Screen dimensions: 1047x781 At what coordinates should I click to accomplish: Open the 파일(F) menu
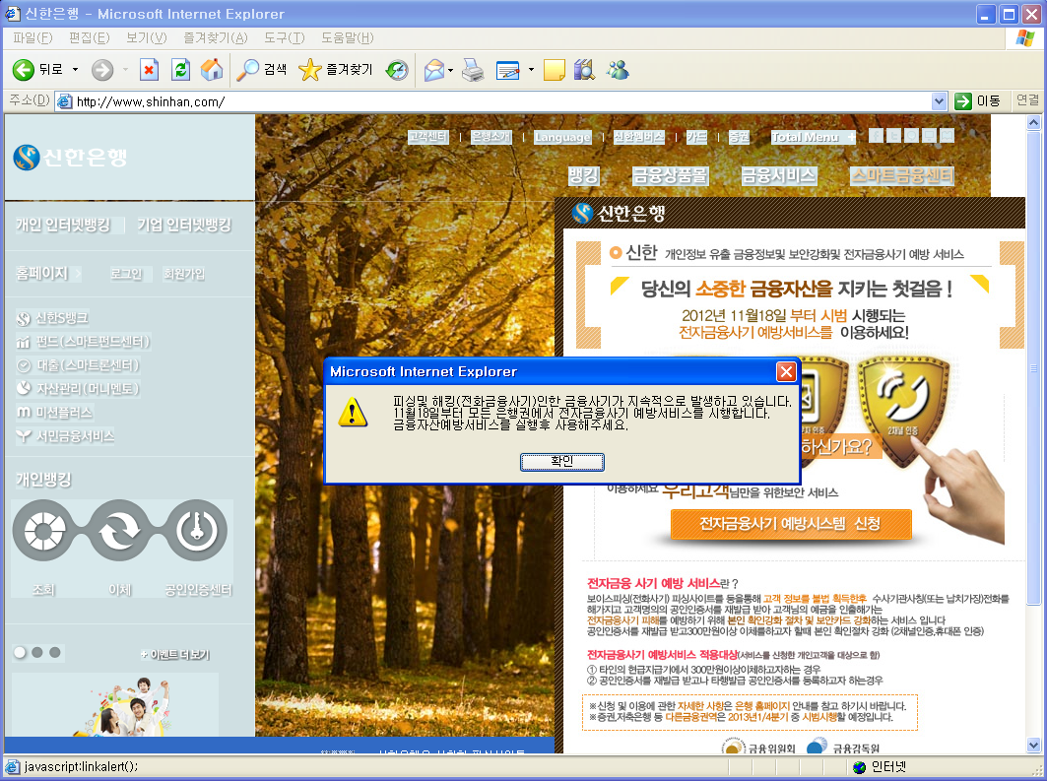[x=33, y=38]
